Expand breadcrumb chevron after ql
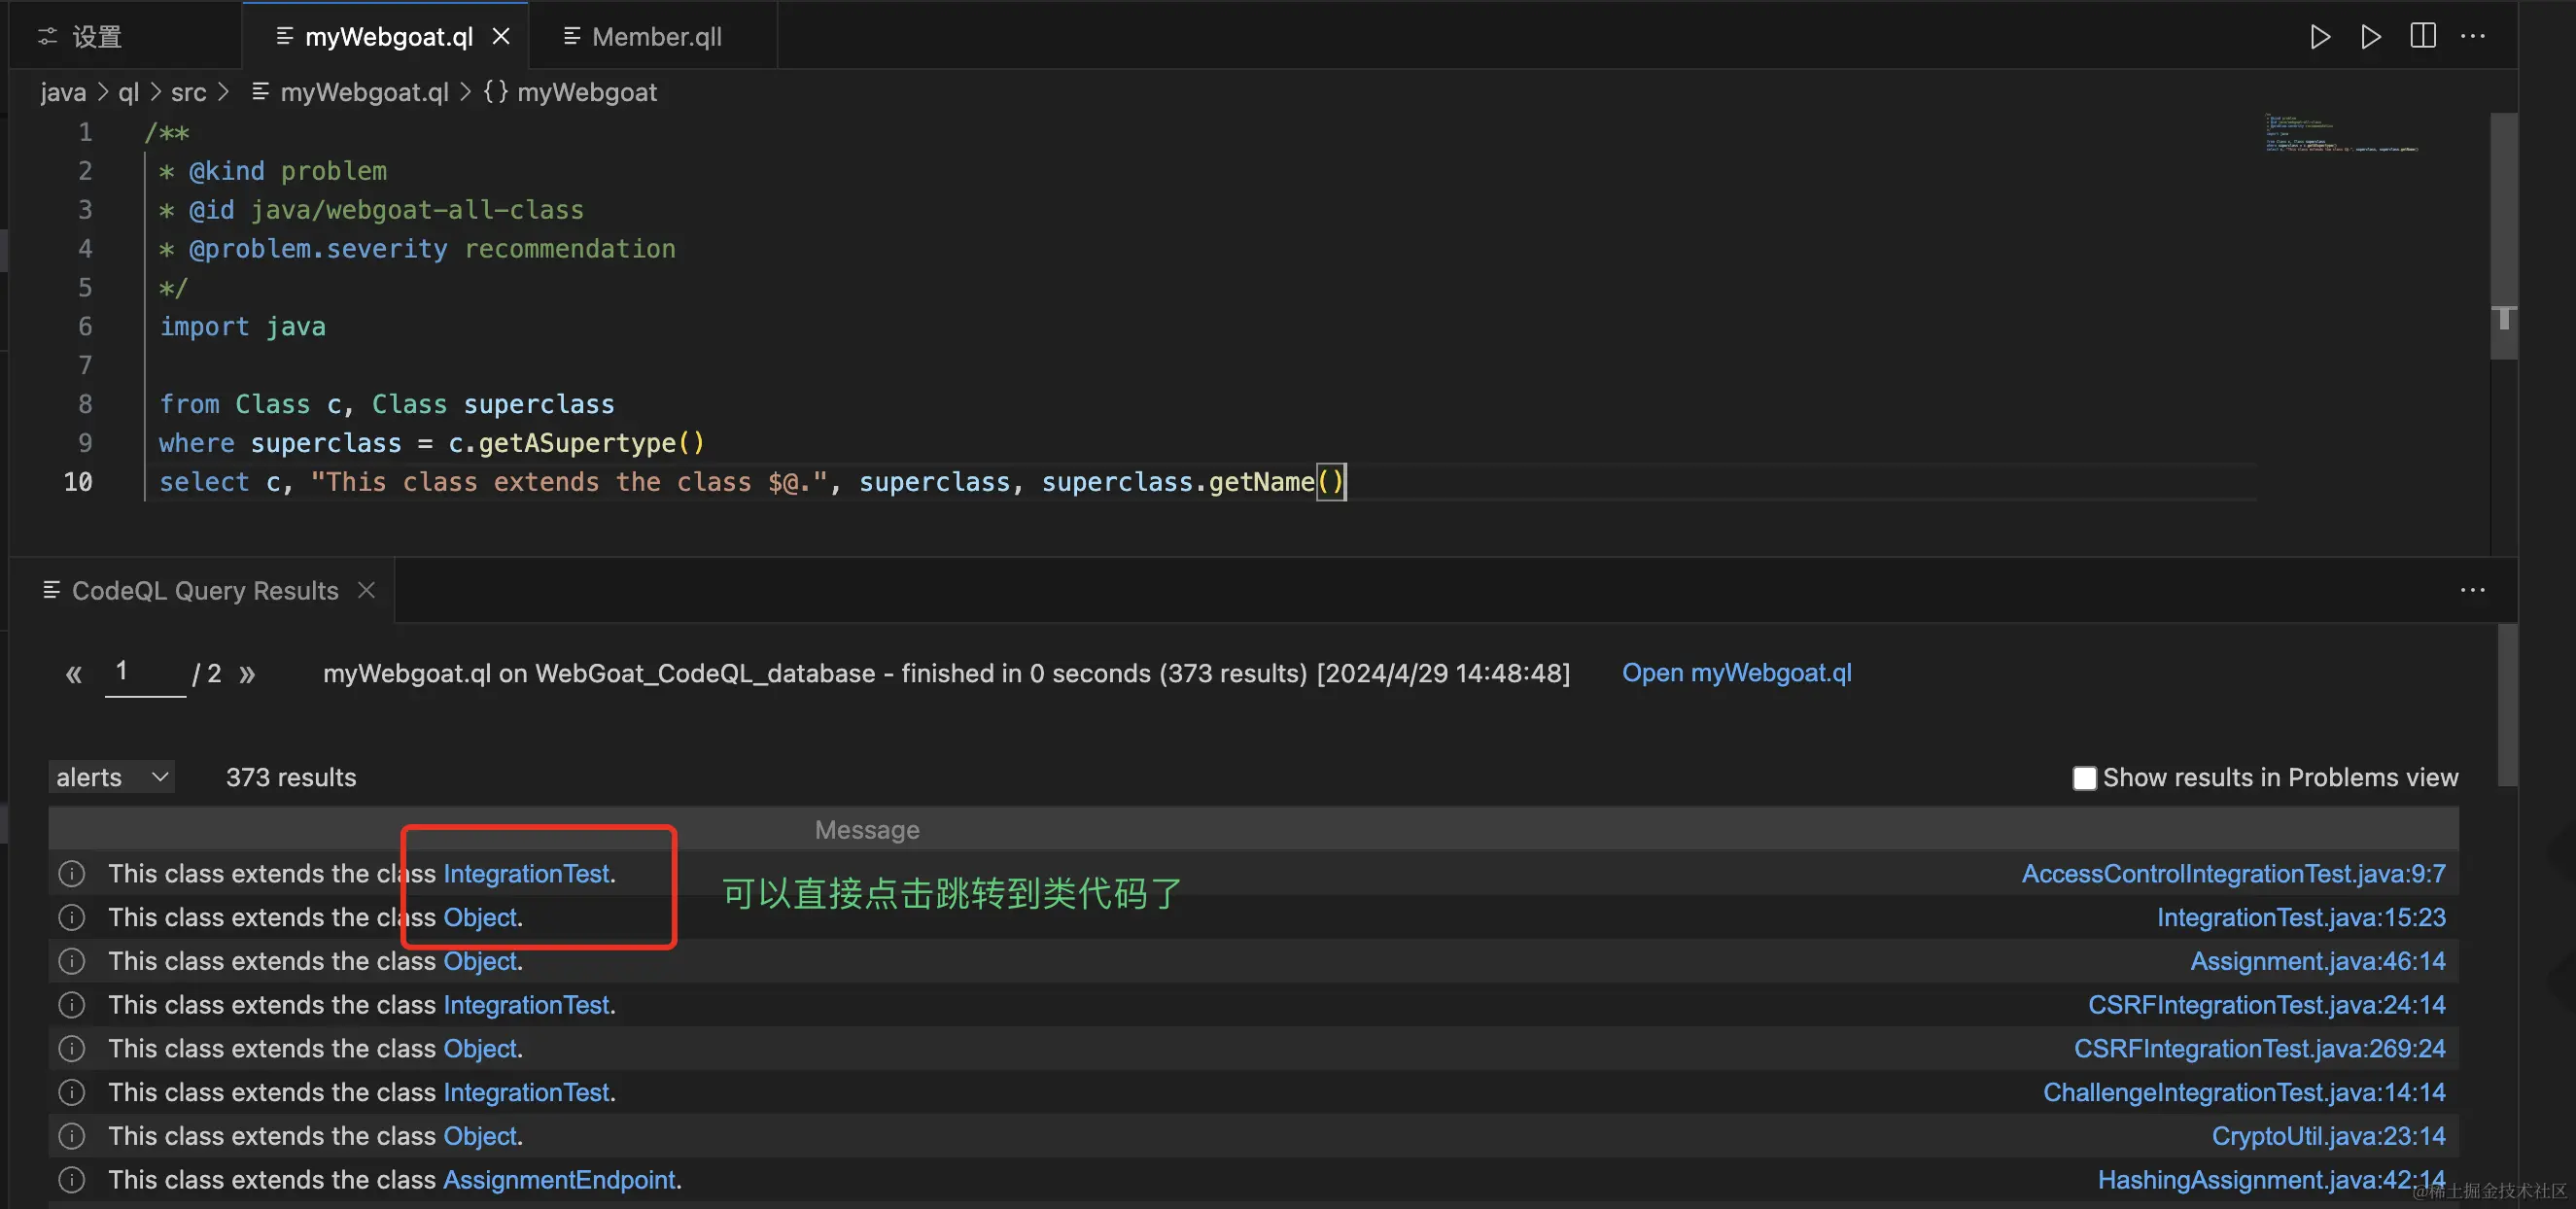 (155, 92)
